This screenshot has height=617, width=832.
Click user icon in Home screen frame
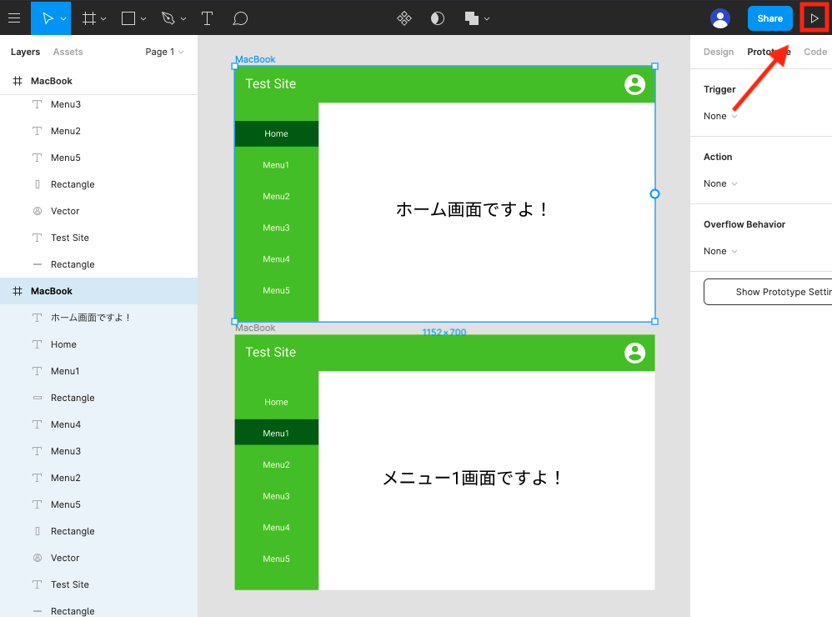pyautogui.click(x=634, y=84)
